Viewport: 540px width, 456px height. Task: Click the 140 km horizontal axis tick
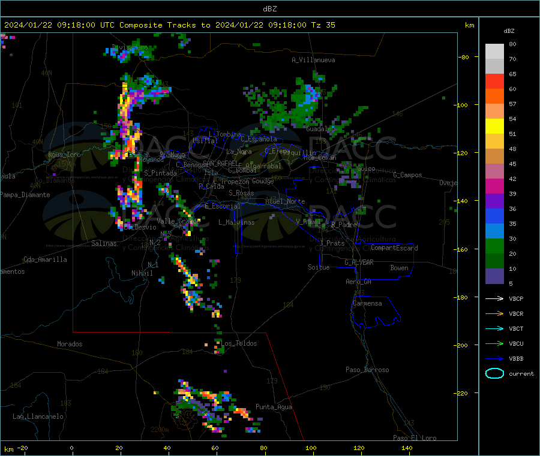tap(407, 448)
